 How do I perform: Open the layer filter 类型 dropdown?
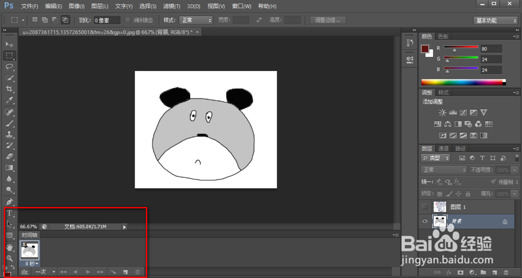point(435,158)
